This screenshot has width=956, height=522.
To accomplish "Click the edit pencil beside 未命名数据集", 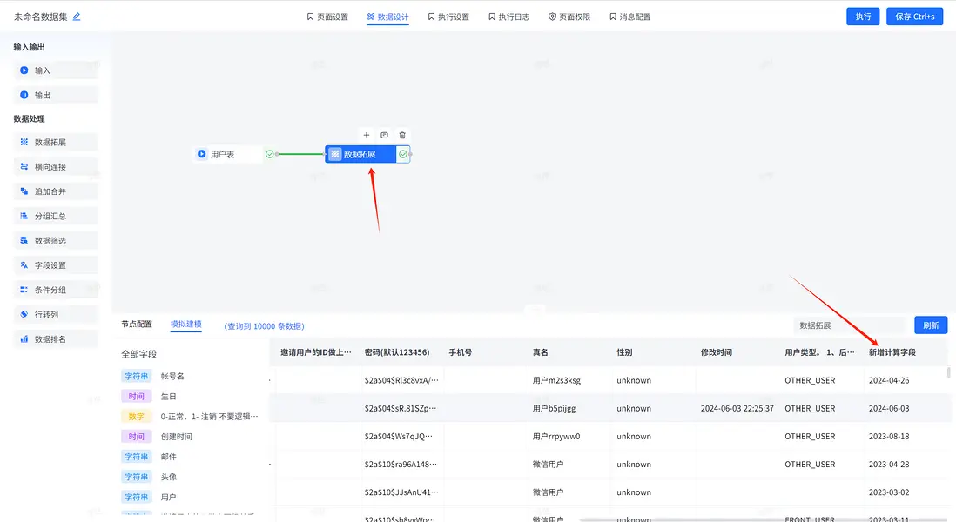I will tap(77, 17).
